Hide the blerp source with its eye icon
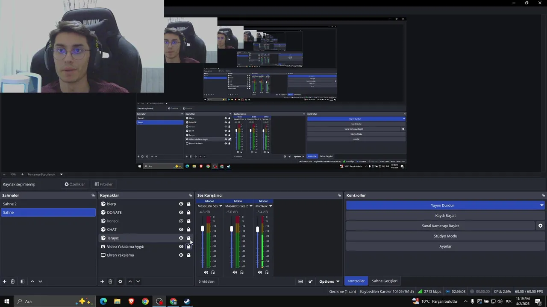547x307 pixels. click(181, 204)
